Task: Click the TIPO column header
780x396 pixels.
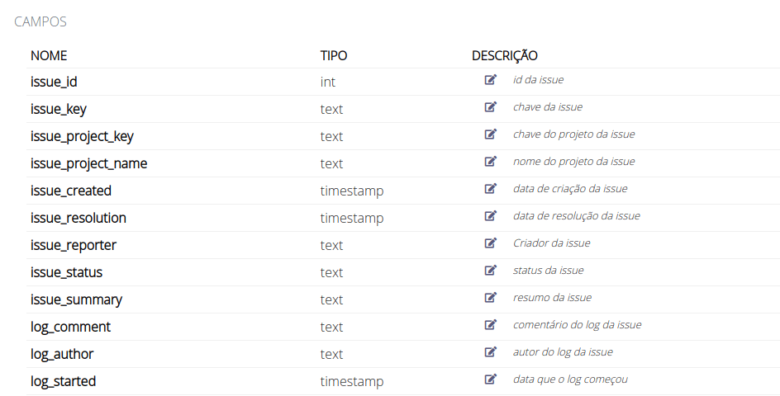Action: tap(334, 56)
